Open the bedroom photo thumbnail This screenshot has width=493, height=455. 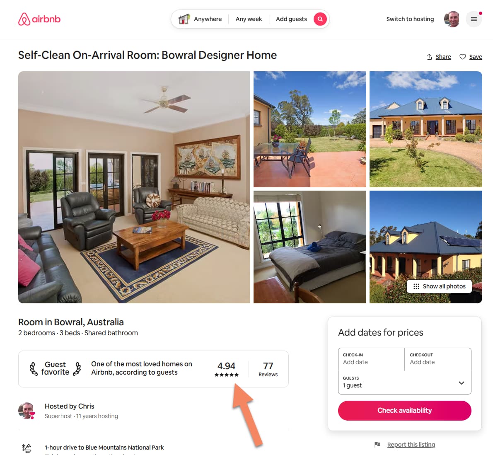pos(310,247)
